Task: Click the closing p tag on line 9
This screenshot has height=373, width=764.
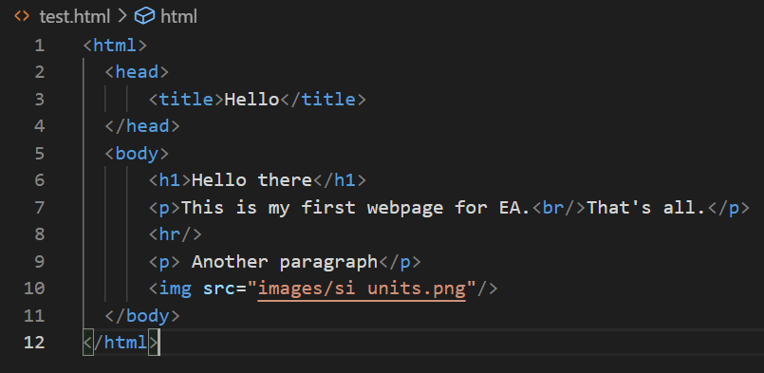Action: (x=400, y=262)
